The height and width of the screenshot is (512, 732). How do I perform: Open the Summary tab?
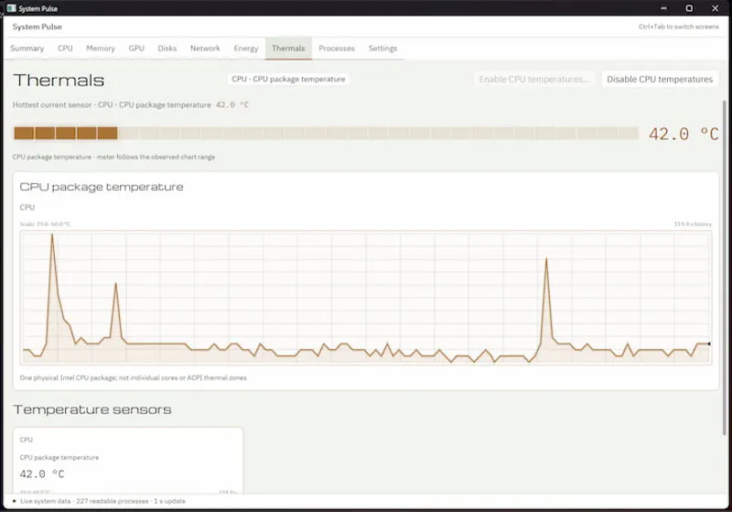point(27,49)
